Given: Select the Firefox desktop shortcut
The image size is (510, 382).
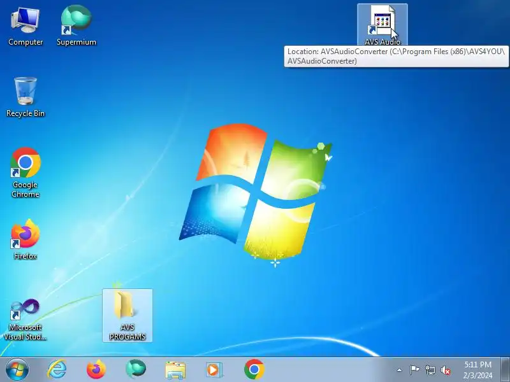Looking at the screenshot, I should point(25,239).
